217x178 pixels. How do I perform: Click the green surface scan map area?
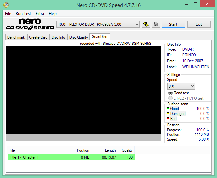tap(83, 58)
